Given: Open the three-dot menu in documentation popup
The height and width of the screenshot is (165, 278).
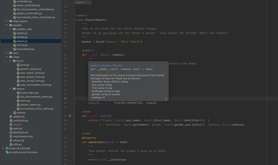Looking at the screenshot, I should [166, 99].
